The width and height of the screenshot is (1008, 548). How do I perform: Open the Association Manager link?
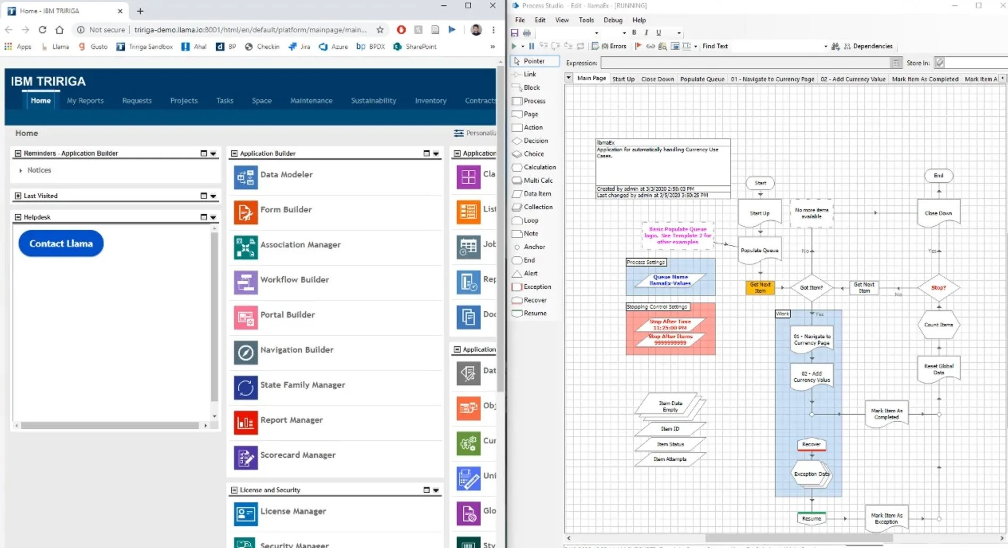pos(300,245)
